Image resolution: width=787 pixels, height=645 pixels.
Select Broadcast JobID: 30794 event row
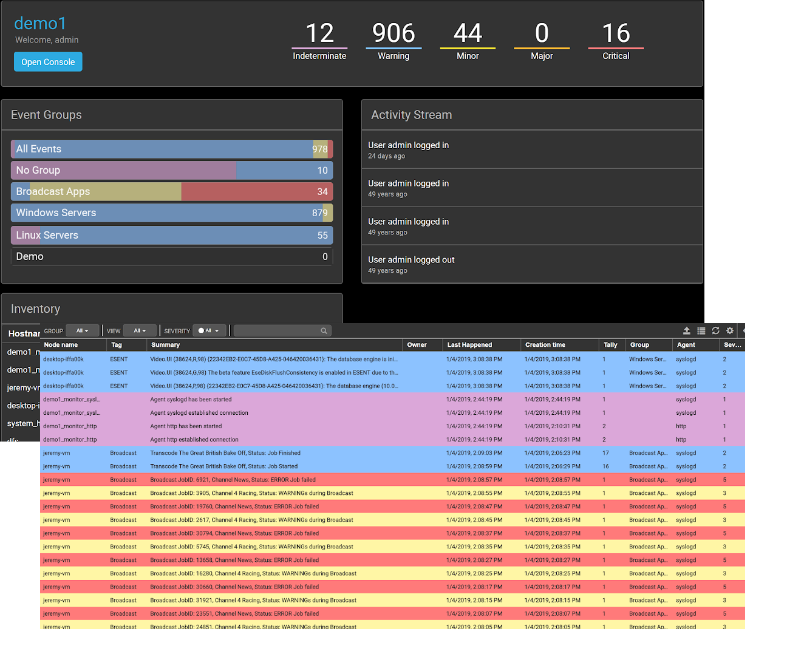coord(392,533)
